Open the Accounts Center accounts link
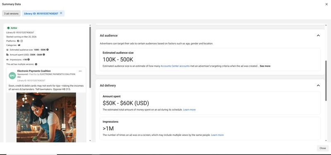The height and width of the screenshot is (155, 331). coord(175,66)
